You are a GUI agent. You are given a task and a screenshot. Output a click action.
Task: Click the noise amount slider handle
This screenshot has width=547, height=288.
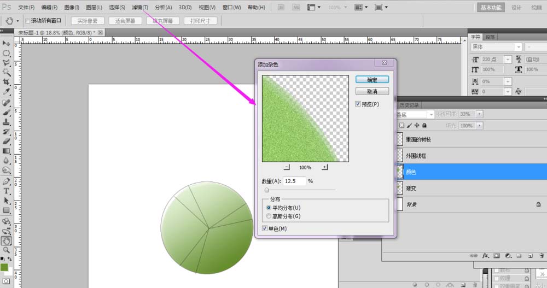(266, 190)
